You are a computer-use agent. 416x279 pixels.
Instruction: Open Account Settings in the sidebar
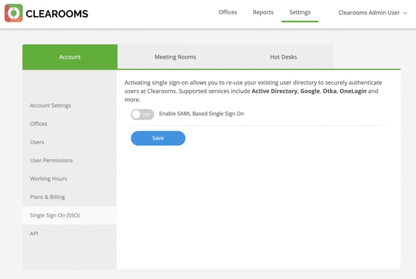(x=50, y=106)
